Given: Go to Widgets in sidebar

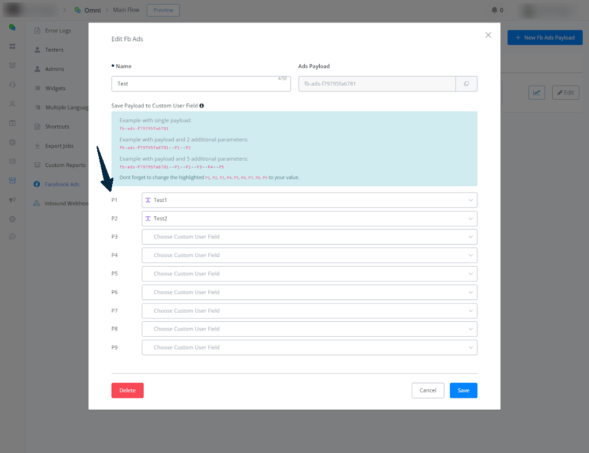Looking at the screenshot, I should pyautogui.click(x=55, y=88).
